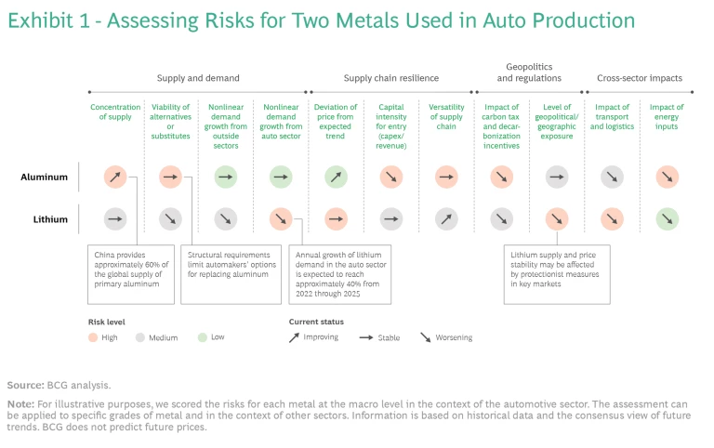Screen dimensions: 714x448
Task: Select Lithium's Versatility of supply chain icon
Action: point(446,219)
